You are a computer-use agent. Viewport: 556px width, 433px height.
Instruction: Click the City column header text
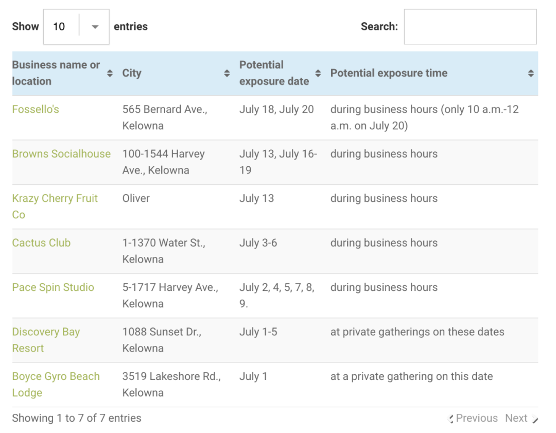pos(132,73)
